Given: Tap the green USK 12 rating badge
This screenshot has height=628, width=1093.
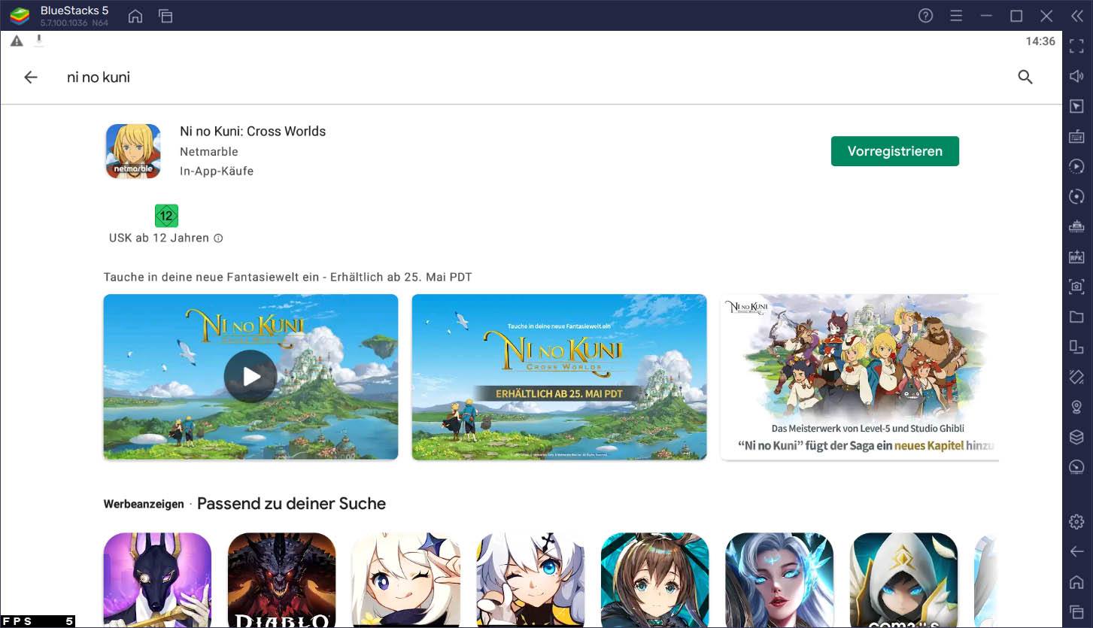Looking at the screenshot, I should pos(166,216).
